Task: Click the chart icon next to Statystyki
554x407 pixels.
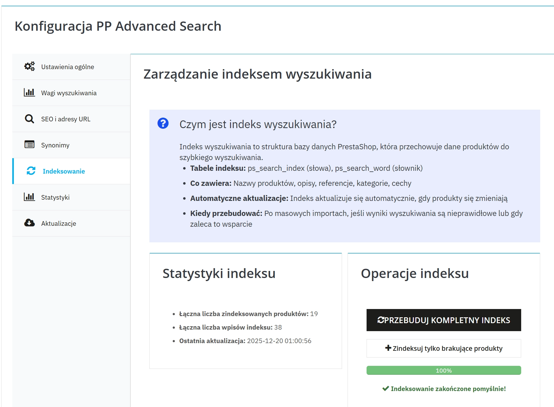Action: click(x=29, y=197)
